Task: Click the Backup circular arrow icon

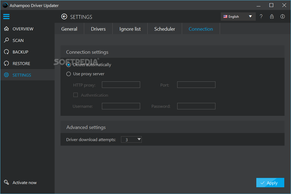Action: click(x=6, y=52)
